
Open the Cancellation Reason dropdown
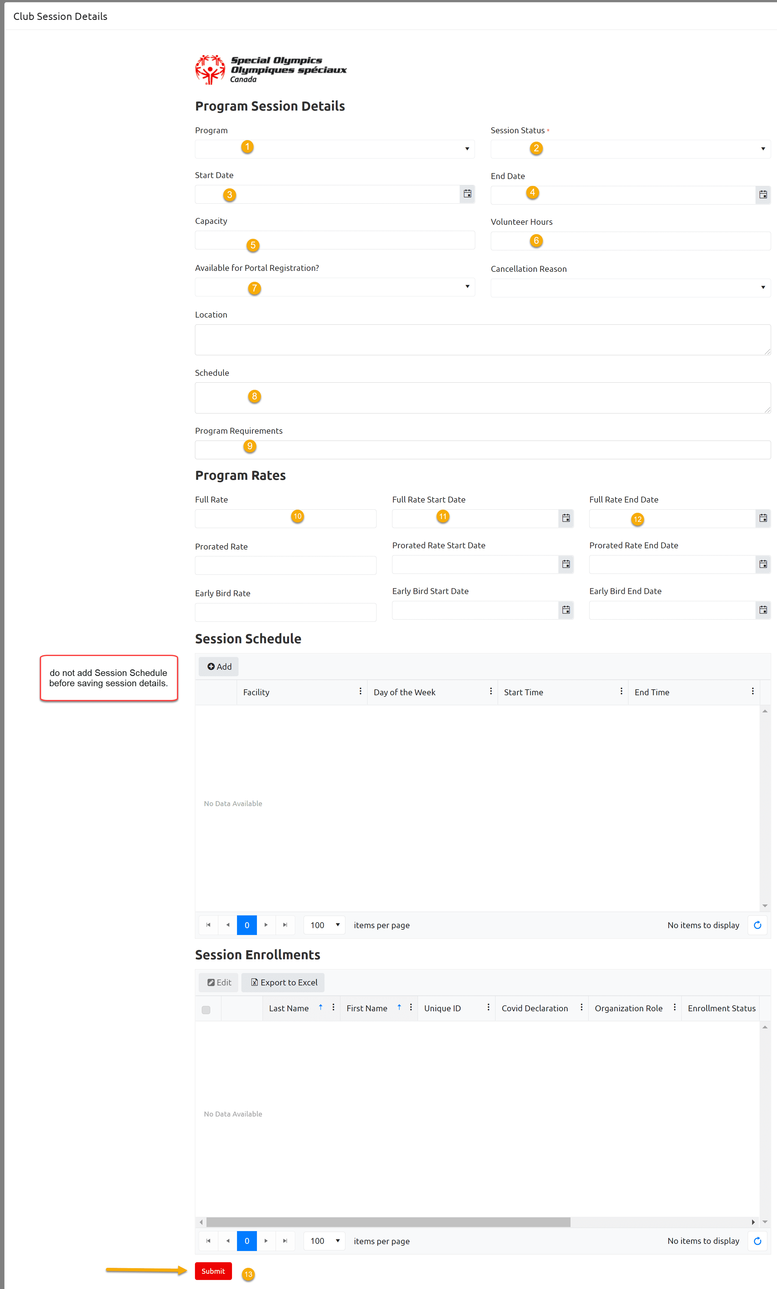pos(631,287)
